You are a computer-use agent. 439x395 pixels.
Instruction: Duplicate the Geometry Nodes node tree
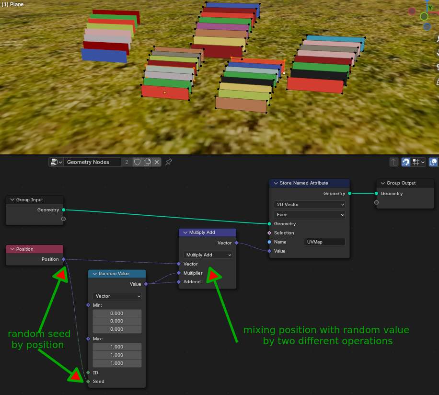tap(147, 162)
